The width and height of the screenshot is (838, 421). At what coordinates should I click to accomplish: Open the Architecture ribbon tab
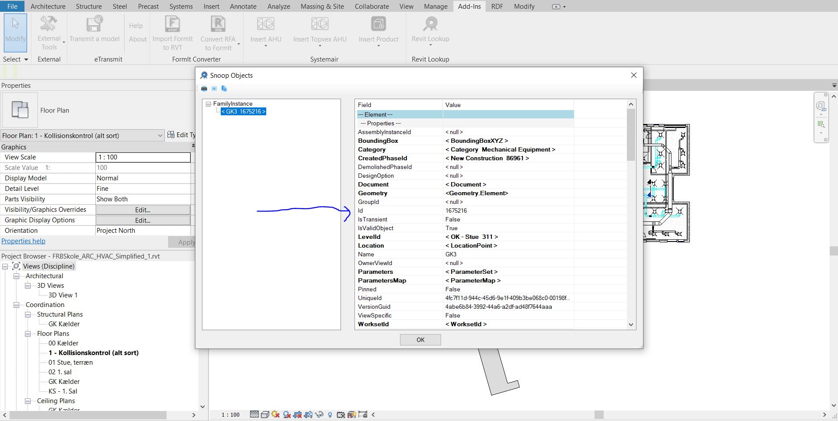coord(48,6)
